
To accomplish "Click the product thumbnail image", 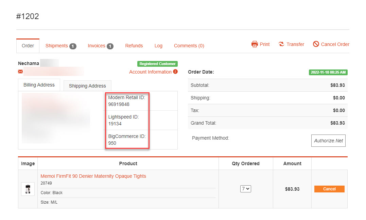I will 28,189.
